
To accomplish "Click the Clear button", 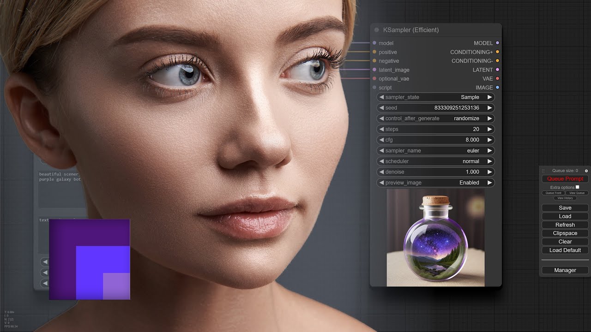I will pos(565,242).
